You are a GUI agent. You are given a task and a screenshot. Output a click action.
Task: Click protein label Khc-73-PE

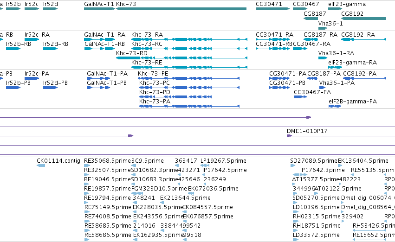click(153, 73)
